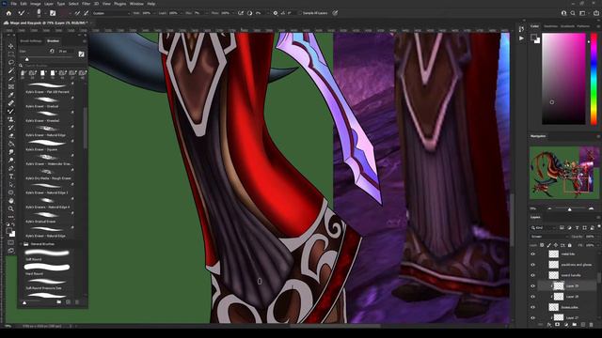Viewport: 602px width, 338px height.
Task: Create new adjustment layer icon
Action: click(x=566, y=325)
